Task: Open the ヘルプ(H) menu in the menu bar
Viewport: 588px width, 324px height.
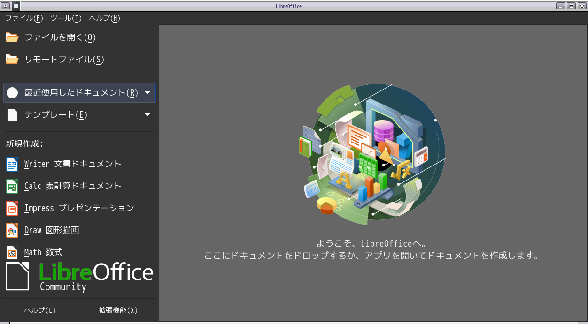Action: 105,18
